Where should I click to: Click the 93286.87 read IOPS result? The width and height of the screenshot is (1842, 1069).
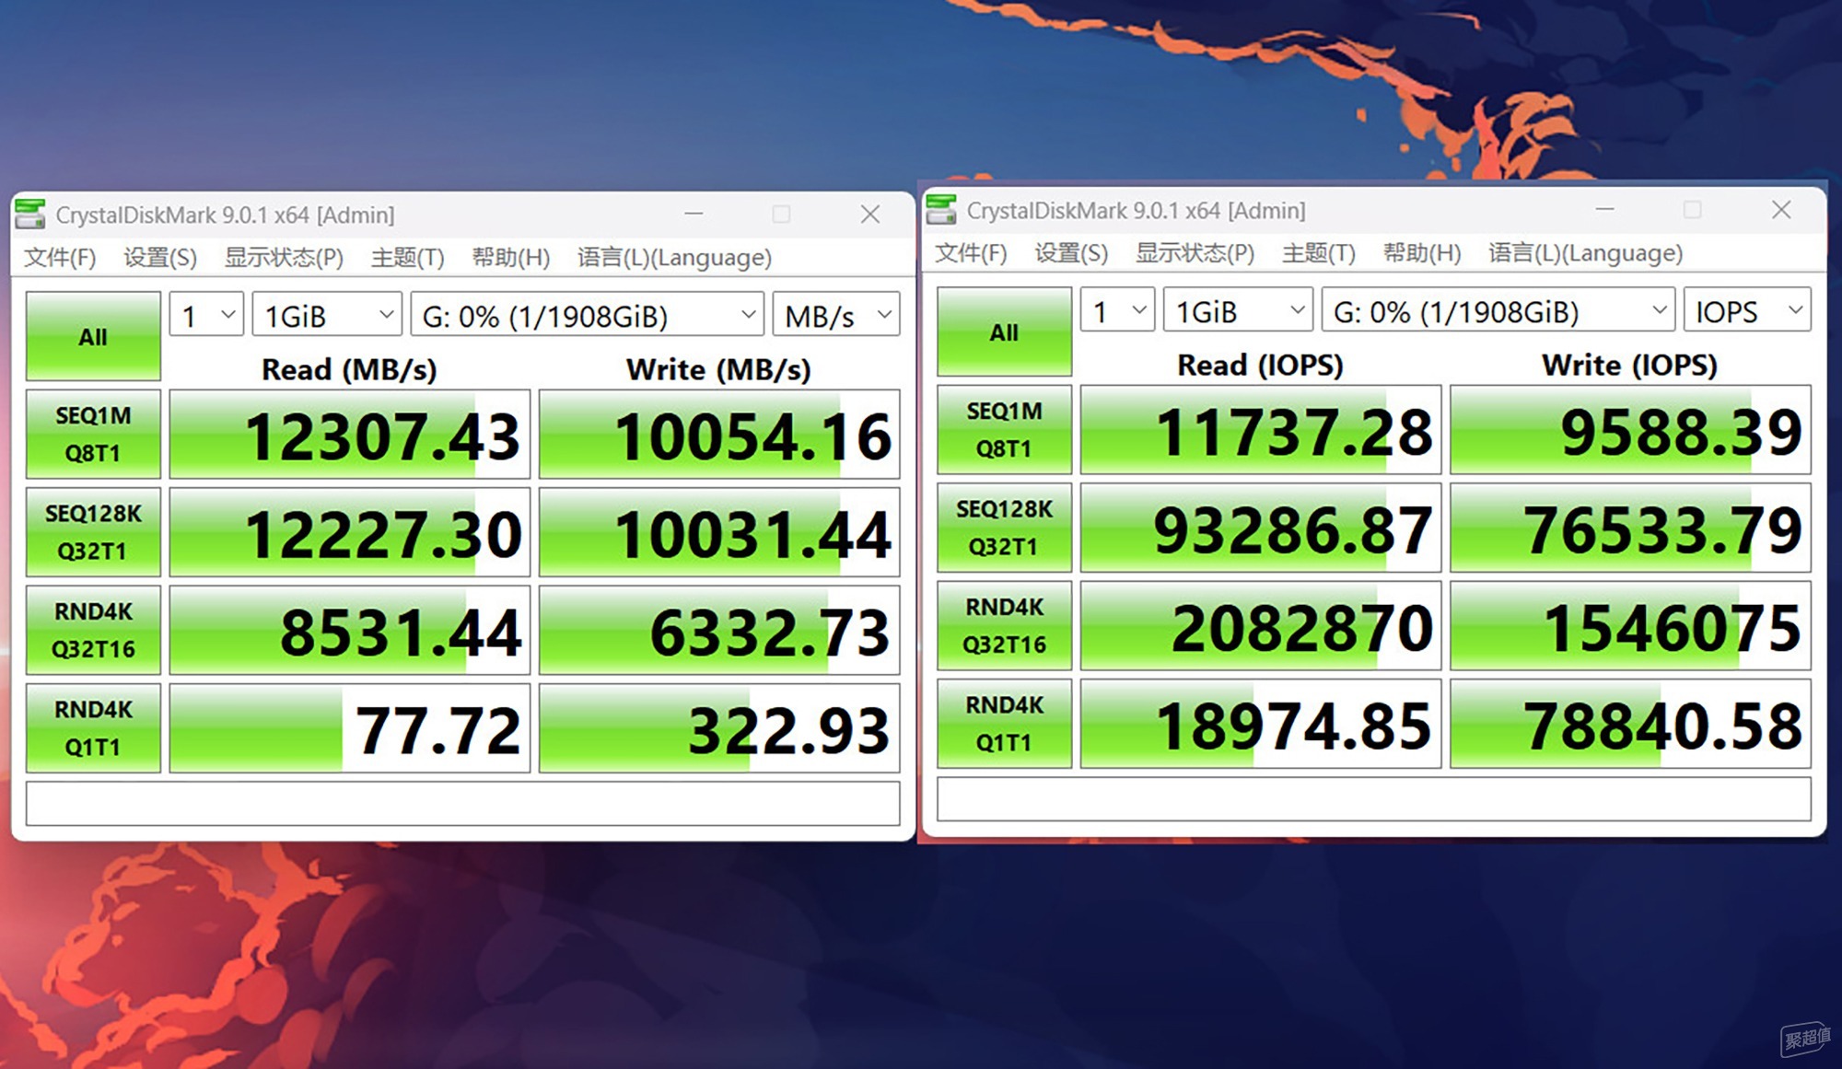[1261, 528]
